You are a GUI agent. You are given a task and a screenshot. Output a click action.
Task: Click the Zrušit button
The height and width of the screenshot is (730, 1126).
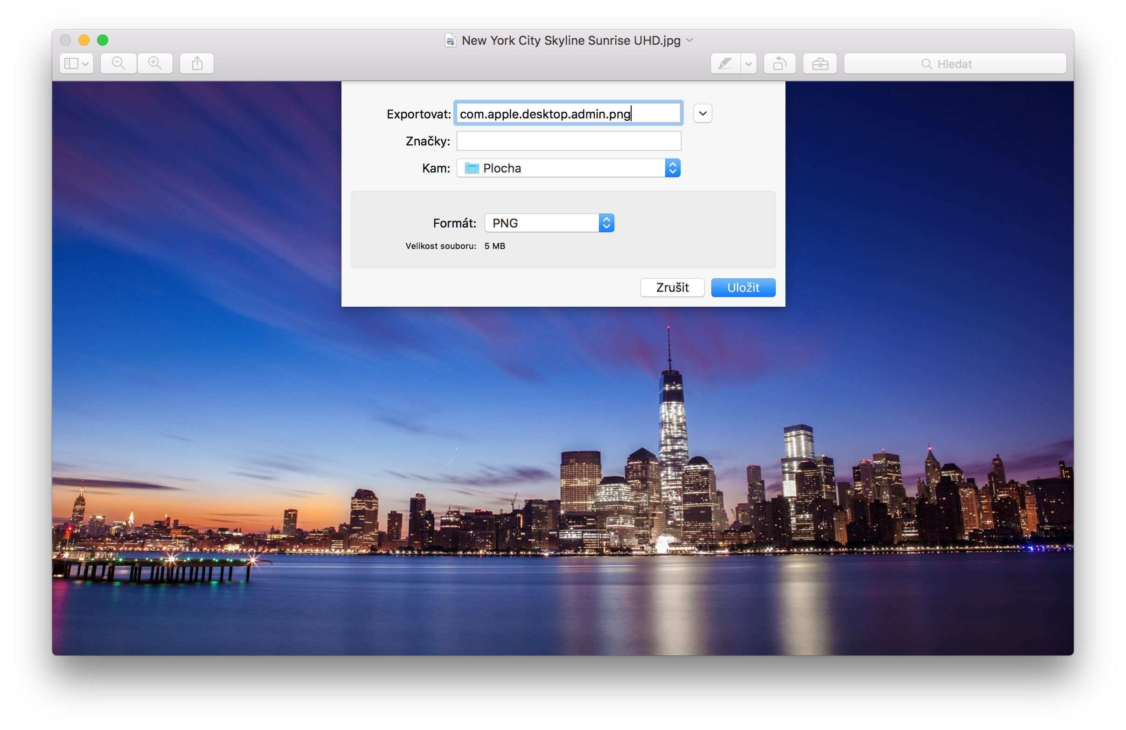tap(672, 288)
